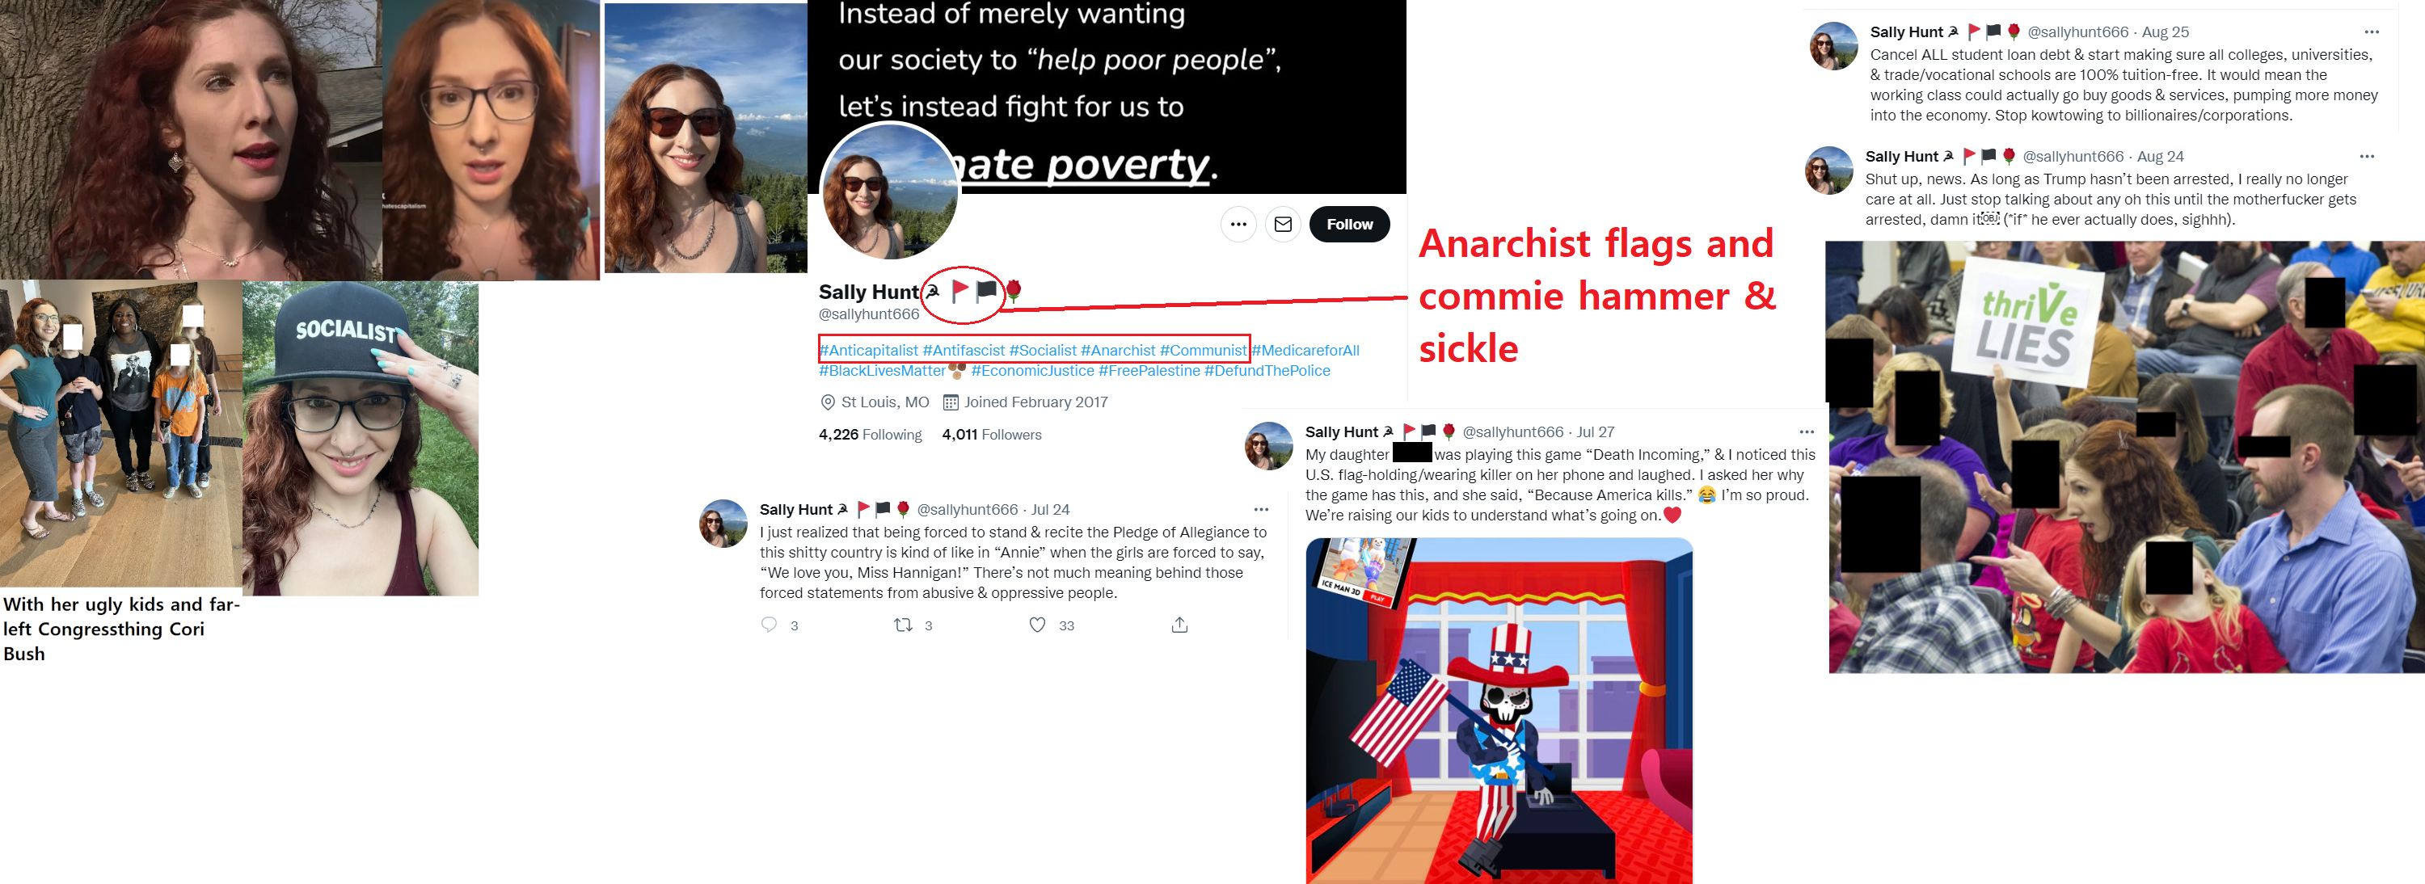Open the more menu on the Aug 25 tweet

click(x=2372, y=32)
